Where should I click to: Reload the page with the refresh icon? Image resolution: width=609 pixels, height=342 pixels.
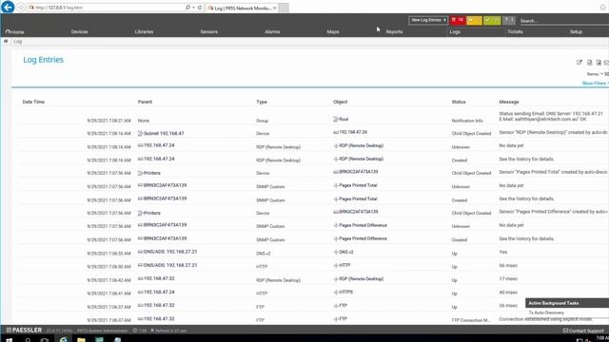[x=200, y=8]
